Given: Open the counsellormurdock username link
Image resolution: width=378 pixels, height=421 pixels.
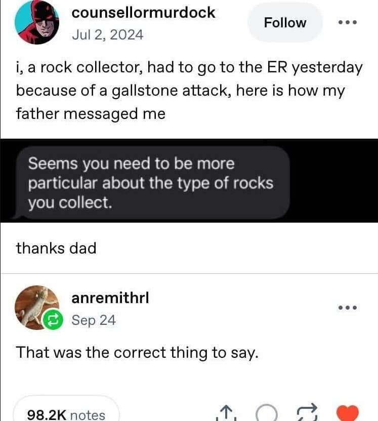Looking at the screenshot, I should 144,13.
